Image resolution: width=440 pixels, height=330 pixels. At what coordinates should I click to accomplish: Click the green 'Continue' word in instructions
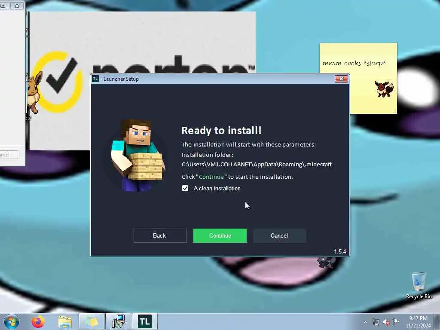(x=211, y=177)
